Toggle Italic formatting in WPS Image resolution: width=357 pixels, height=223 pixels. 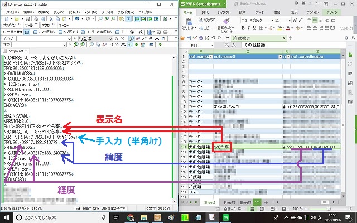249,28
